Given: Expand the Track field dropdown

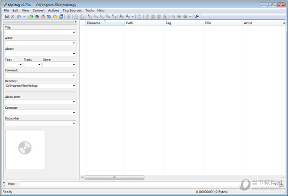Looking at the screenshot, I should point(39,65).
